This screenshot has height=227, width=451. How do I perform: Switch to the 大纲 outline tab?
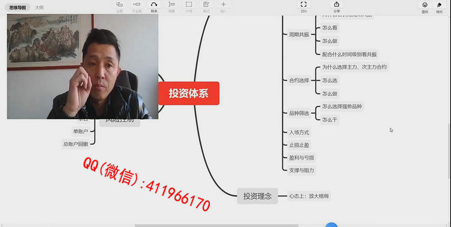(39, 7)
